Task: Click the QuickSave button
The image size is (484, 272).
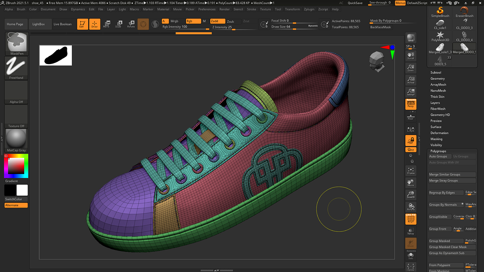Action: 355,3
